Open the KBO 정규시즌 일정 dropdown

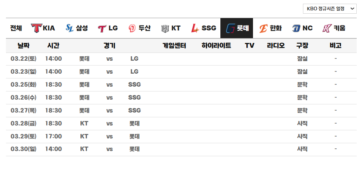pos(330,9)
